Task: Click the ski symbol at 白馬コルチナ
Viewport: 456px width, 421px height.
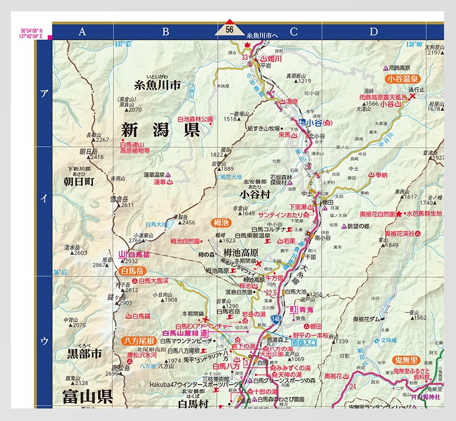Action: (x=289, y=229)
